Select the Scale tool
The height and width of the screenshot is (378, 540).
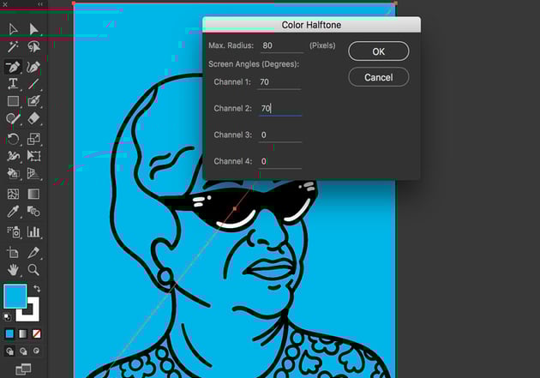click(x=33, y=139)
